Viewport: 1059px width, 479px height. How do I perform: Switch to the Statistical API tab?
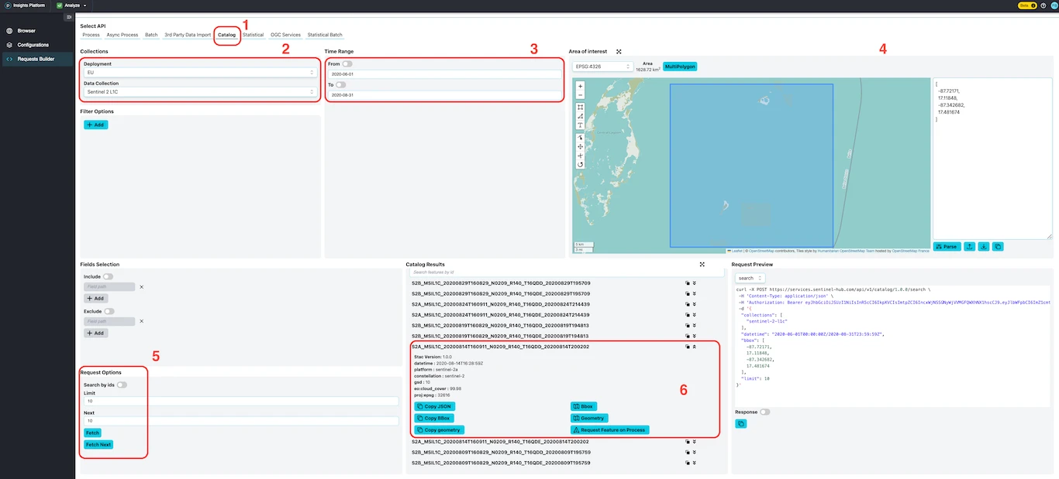tap(253, 35)
